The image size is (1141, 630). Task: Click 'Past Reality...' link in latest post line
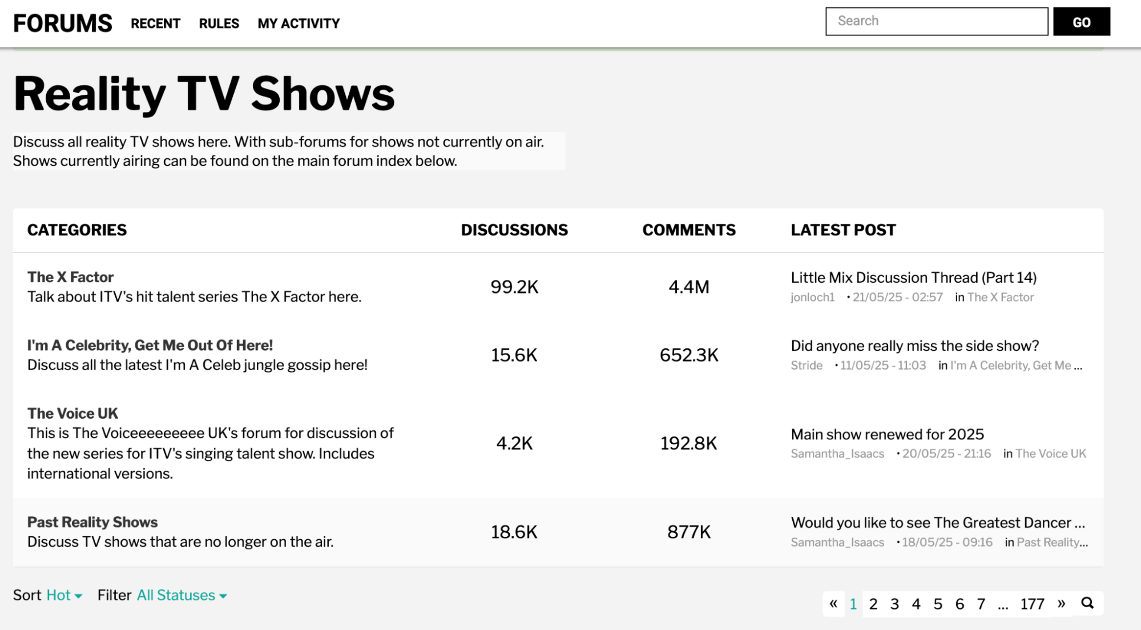point(1052,542)
